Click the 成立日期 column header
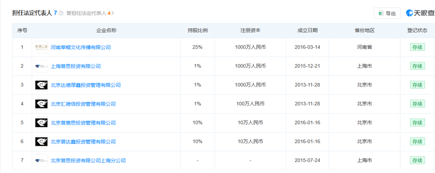 pos(307,31)
